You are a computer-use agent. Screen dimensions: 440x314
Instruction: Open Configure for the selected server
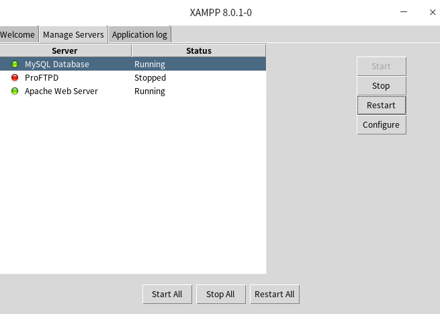(x=382, y=124)
